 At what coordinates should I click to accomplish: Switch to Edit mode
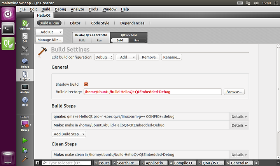[x=25, y=38]
